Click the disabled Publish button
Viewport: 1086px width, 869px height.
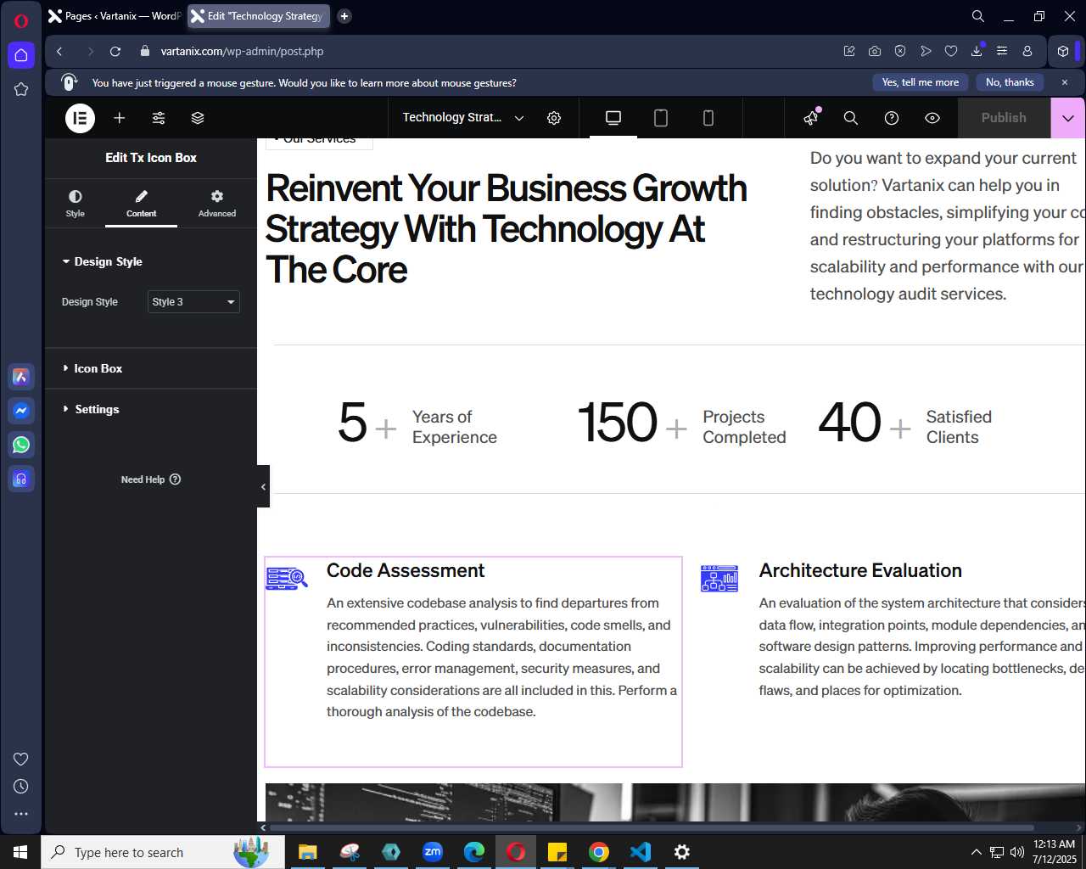click(1004, 118)
